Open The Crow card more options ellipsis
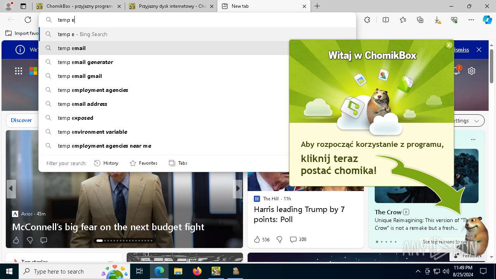This screenshot has width=496, height=279. pyautogui.click(x=473, y=139)
